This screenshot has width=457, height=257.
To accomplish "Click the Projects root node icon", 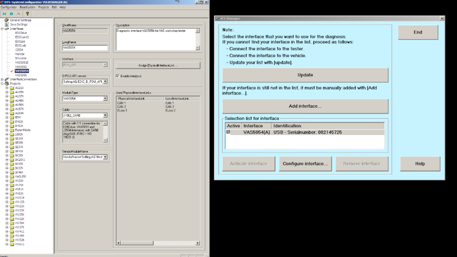I will (6, 83).
